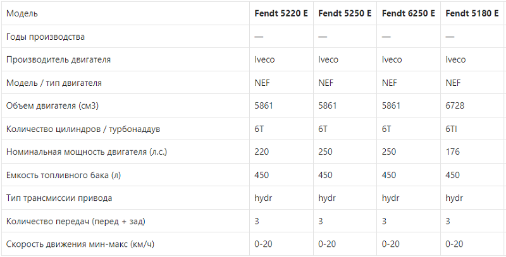
Task: Select the Fendt 5180 E header cell
Action: tap(472, 13)
